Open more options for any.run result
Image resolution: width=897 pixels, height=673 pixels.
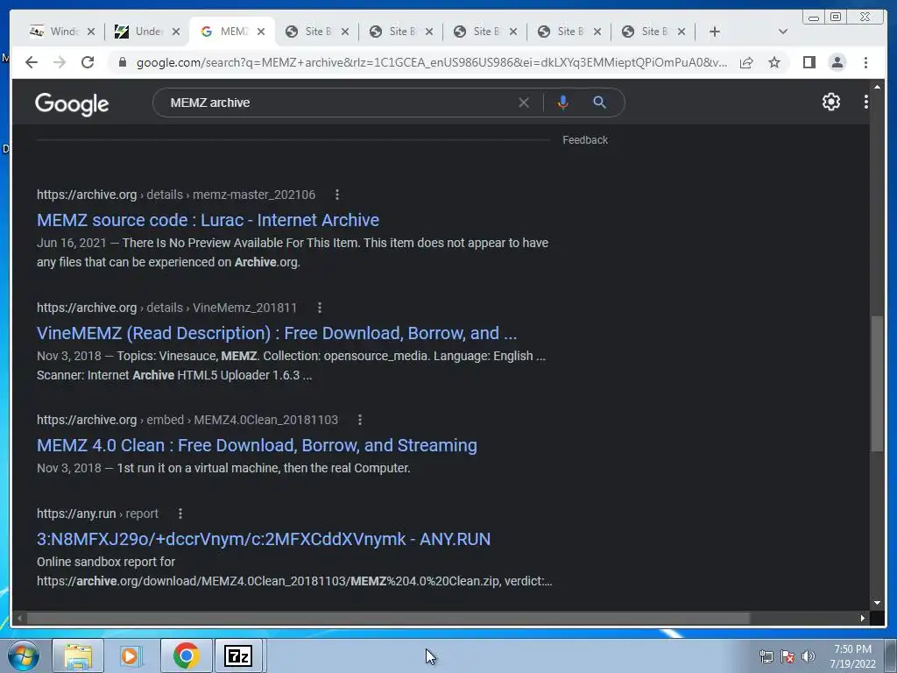click(x=180, y=514)
